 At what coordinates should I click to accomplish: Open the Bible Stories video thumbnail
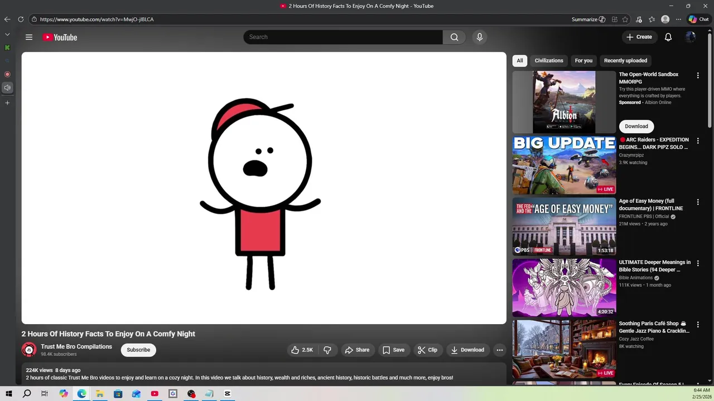pos(564,287)
